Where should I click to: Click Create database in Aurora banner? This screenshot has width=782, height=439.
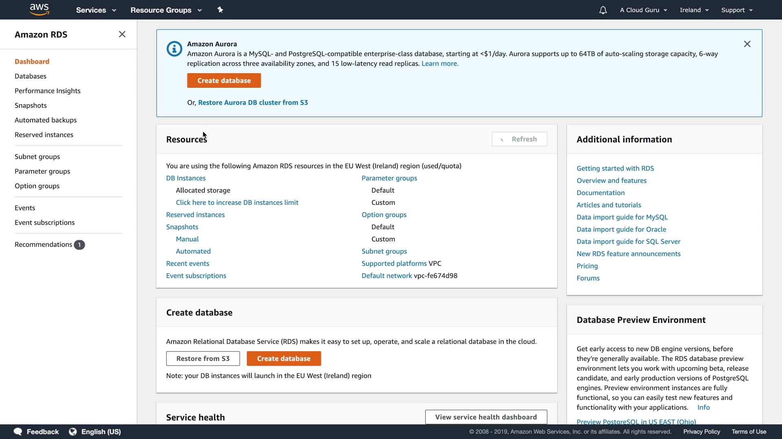[x=224, y=80]
